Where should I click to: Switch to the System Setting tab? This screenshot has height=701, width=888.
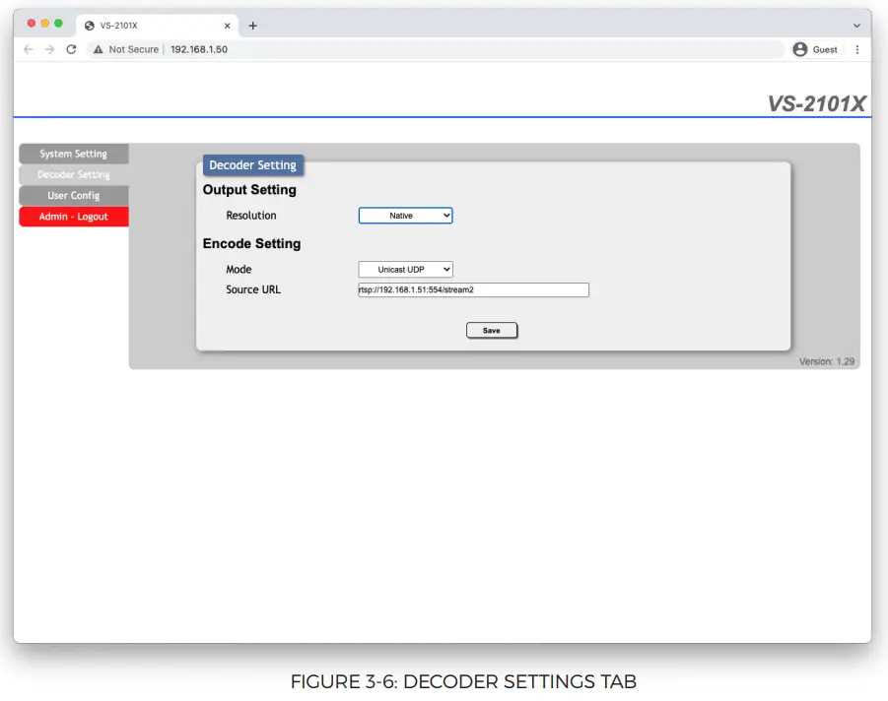(x=74, y=154)
